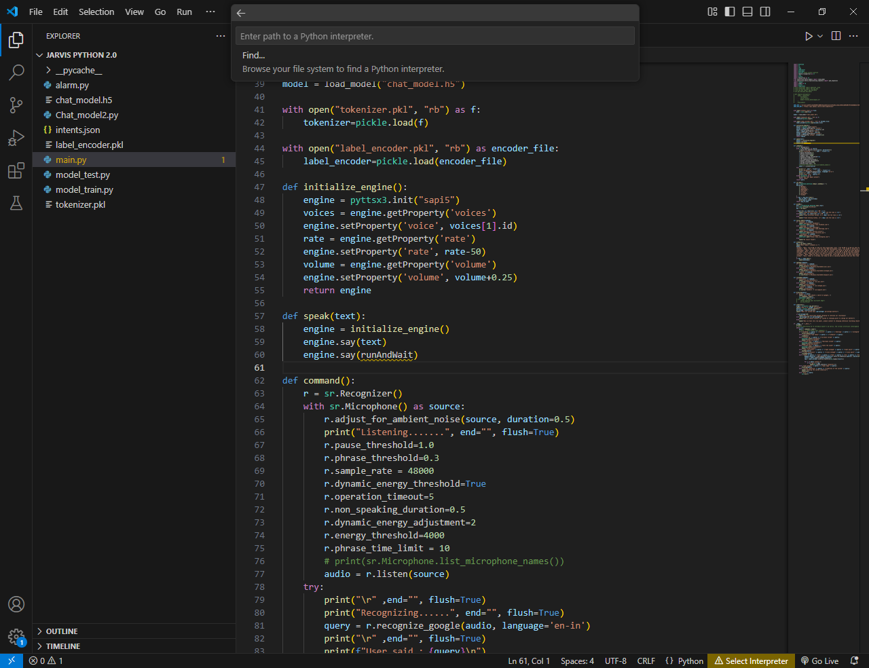
Task: Open the Search view in activity bar
Action: [16, 73]
